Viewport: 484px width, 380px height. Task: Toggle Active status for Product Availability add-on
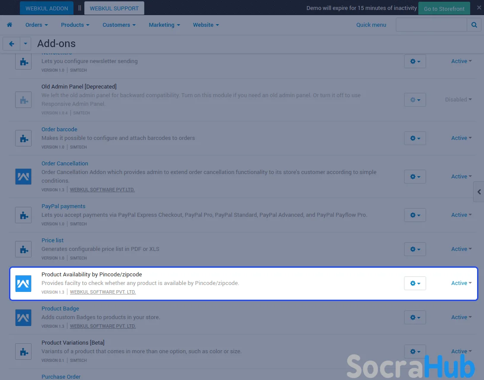pos(461,283)
